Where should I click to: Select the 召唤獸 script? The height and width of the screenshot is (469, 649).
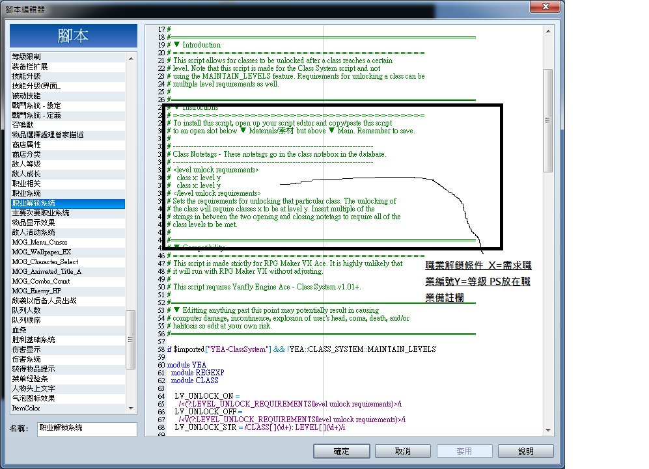[68, 125]
